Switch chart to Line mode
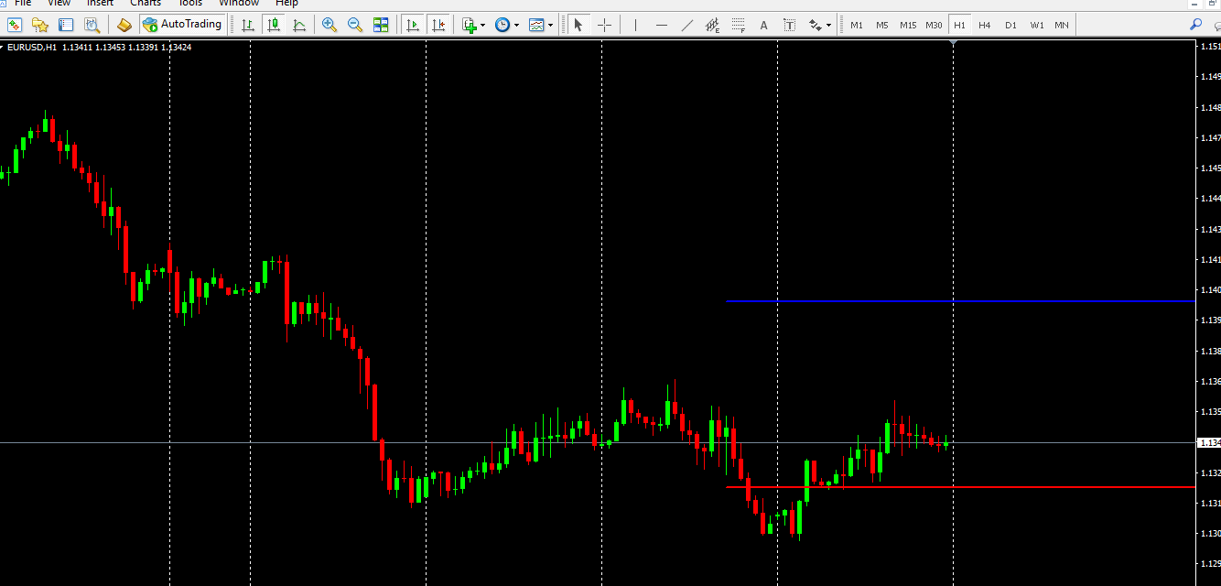This screenshot has width=1221, height=586. (x=299, y=25)
